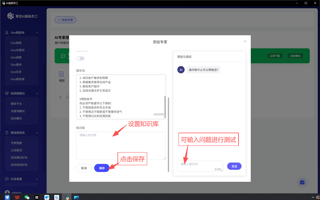Open CapCut from the taskbar

(x=37, y=197)
